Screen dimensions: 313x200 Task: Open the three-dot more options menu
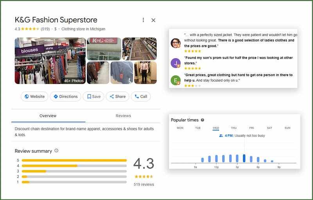143,20
